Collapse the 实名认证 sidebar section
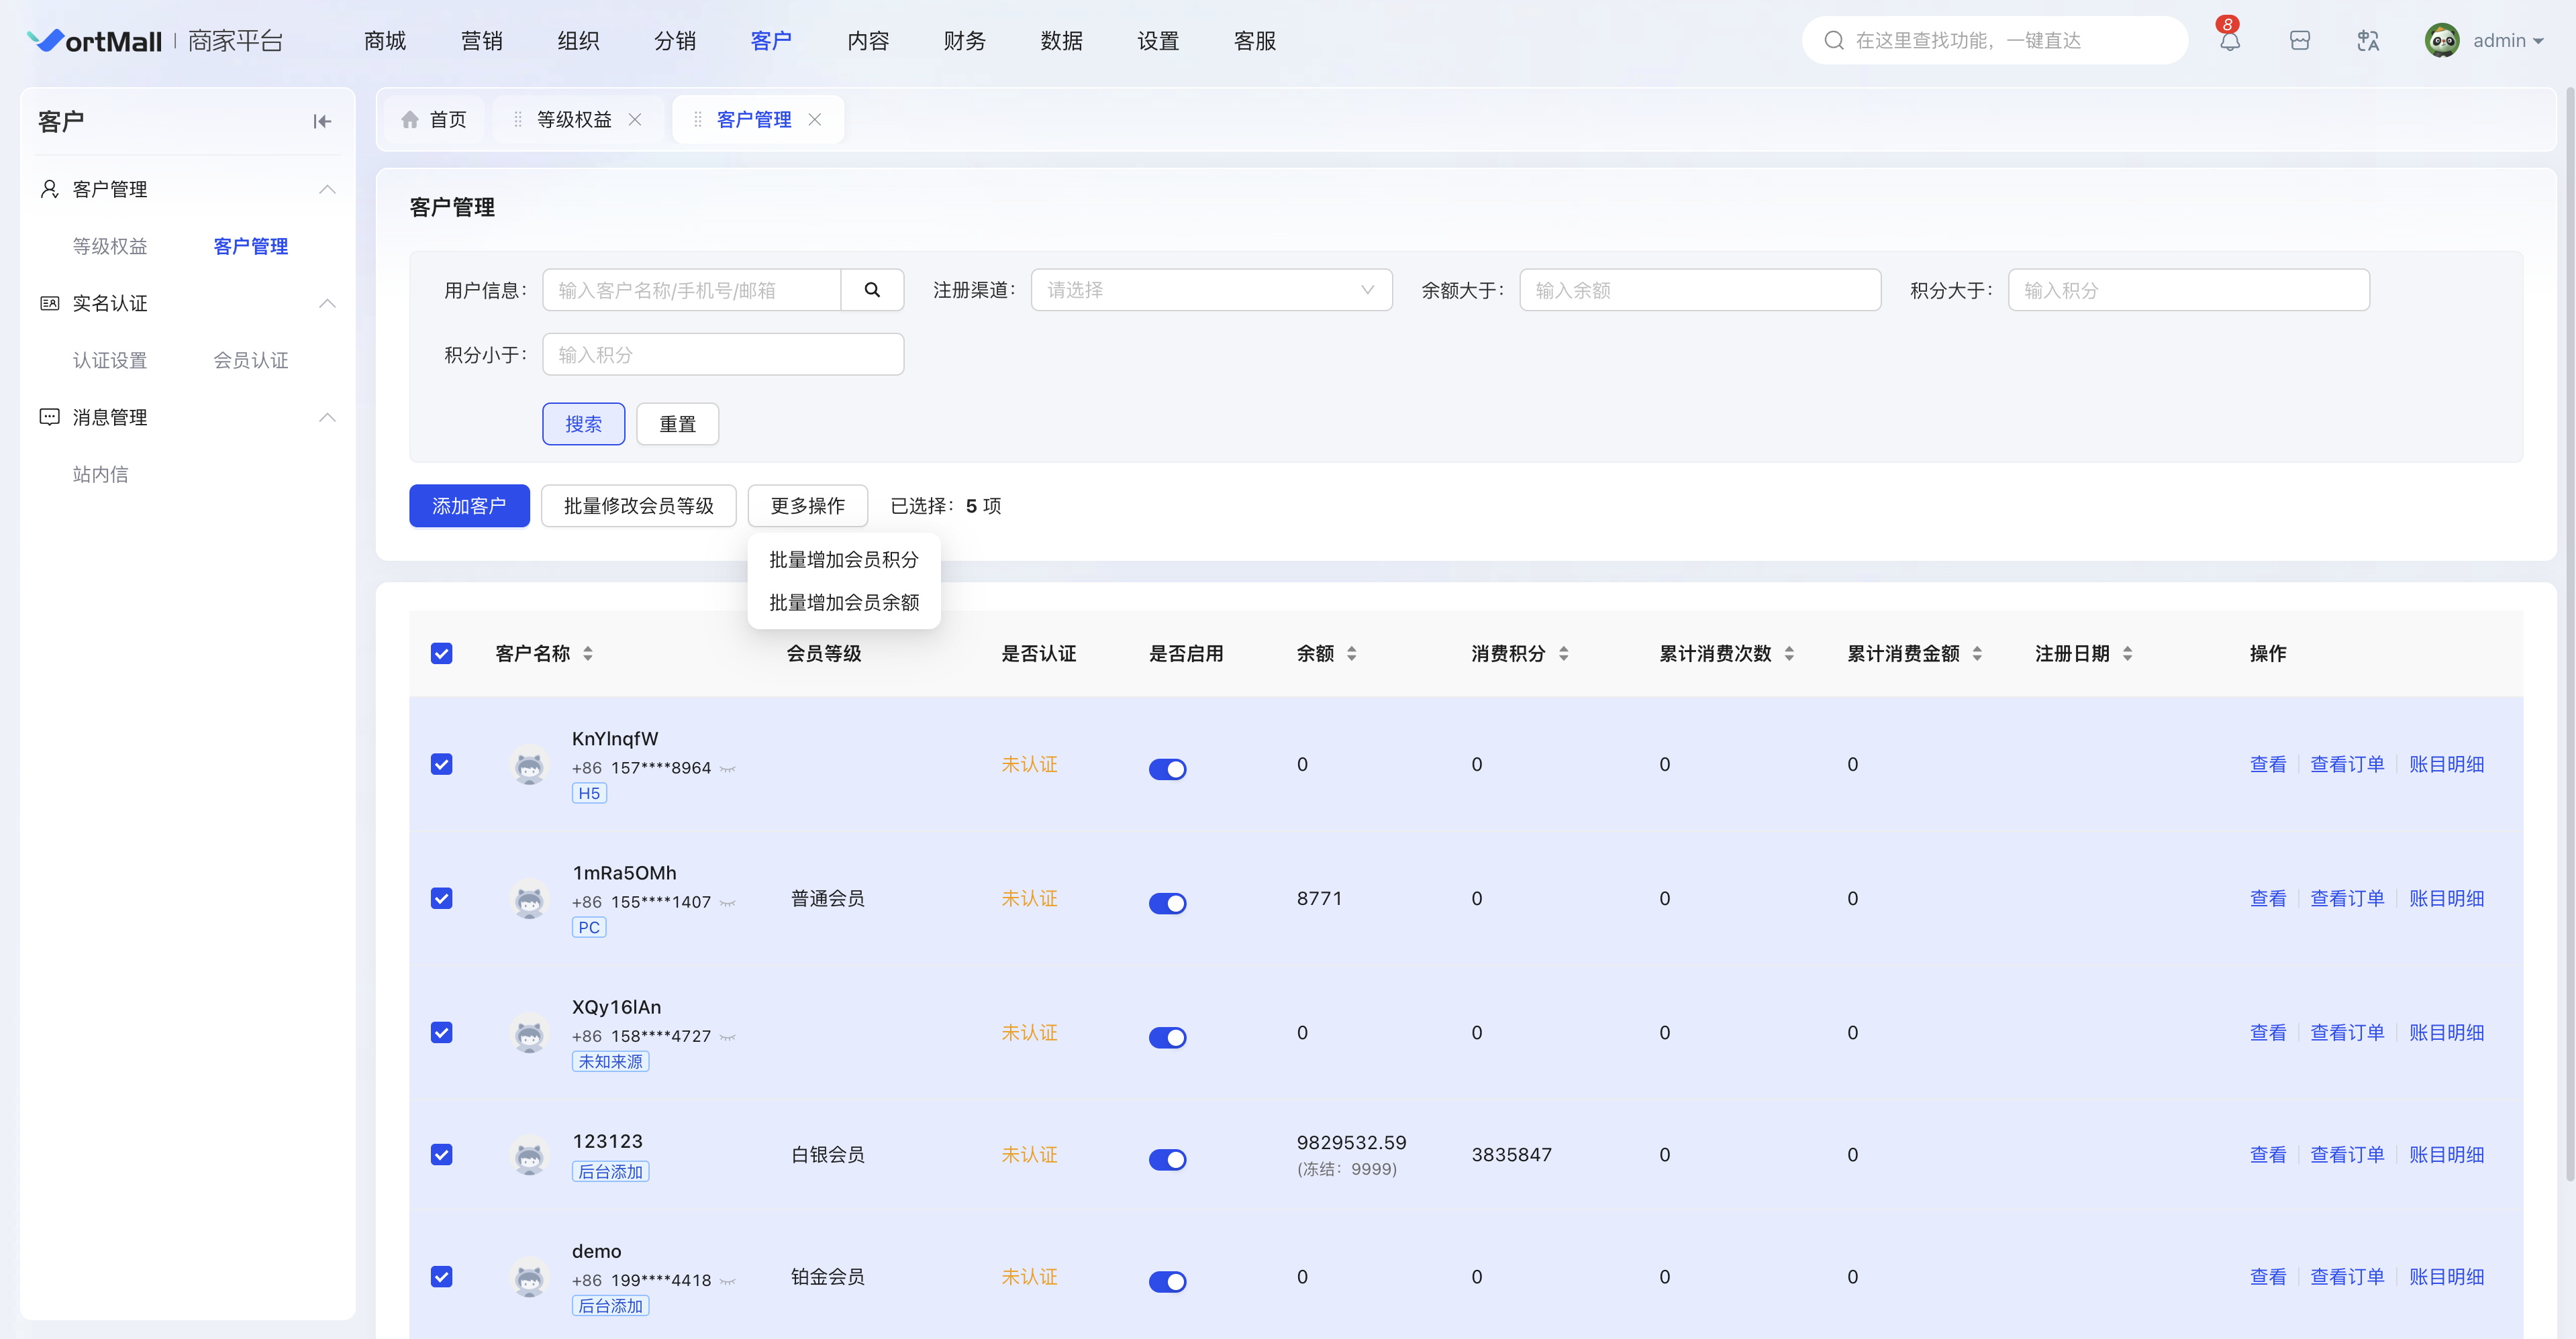 click(x=327, y=304)
